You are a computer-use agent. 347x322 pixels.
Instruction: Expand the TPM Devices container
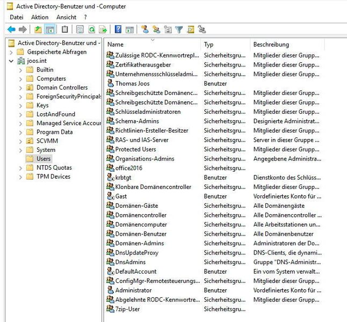click(x=20, y=177)
